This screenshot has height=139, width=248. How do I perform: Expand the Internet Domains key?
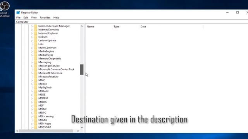tap(32, 30)
